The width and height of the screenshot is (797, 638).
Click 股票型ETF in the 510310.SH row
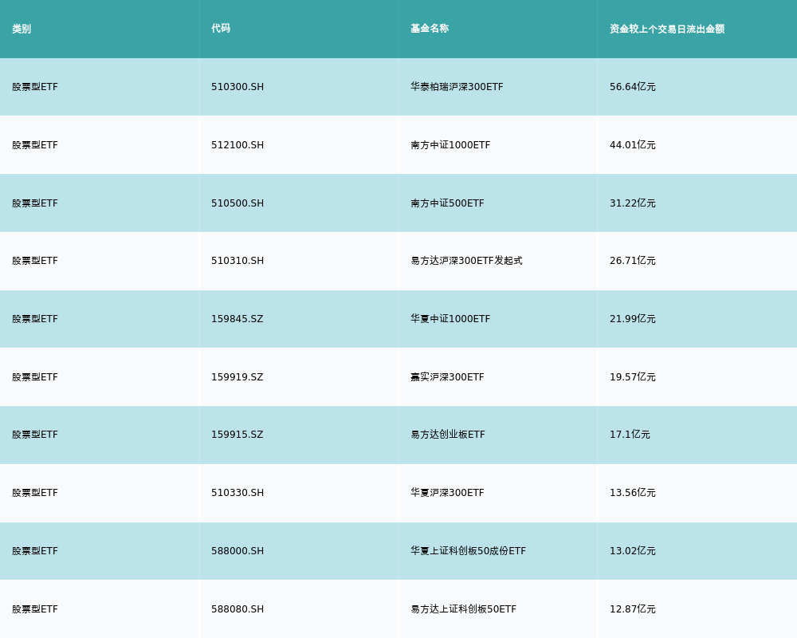pyautogui.click(x=35, y=261)
